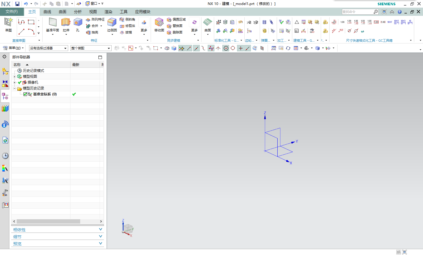Select the profile sketch curve tool
This screenshot has width=423, height=255.
click(x=21, y=22)
